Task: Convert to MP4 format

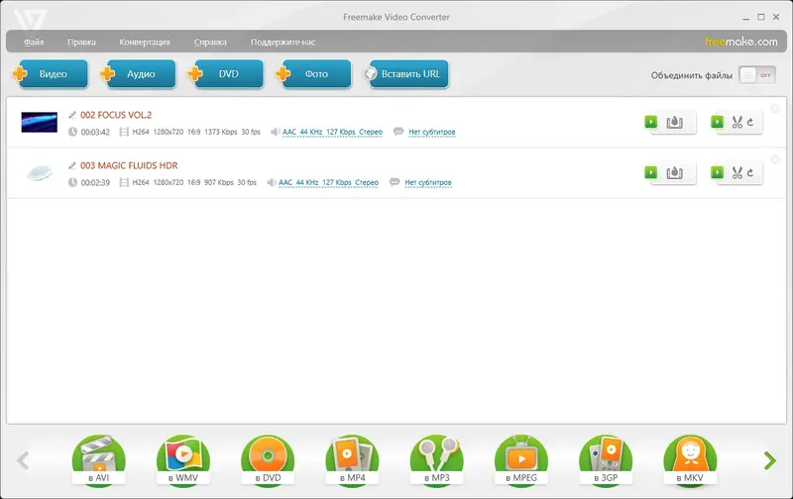Action: [x=352, y=460]
